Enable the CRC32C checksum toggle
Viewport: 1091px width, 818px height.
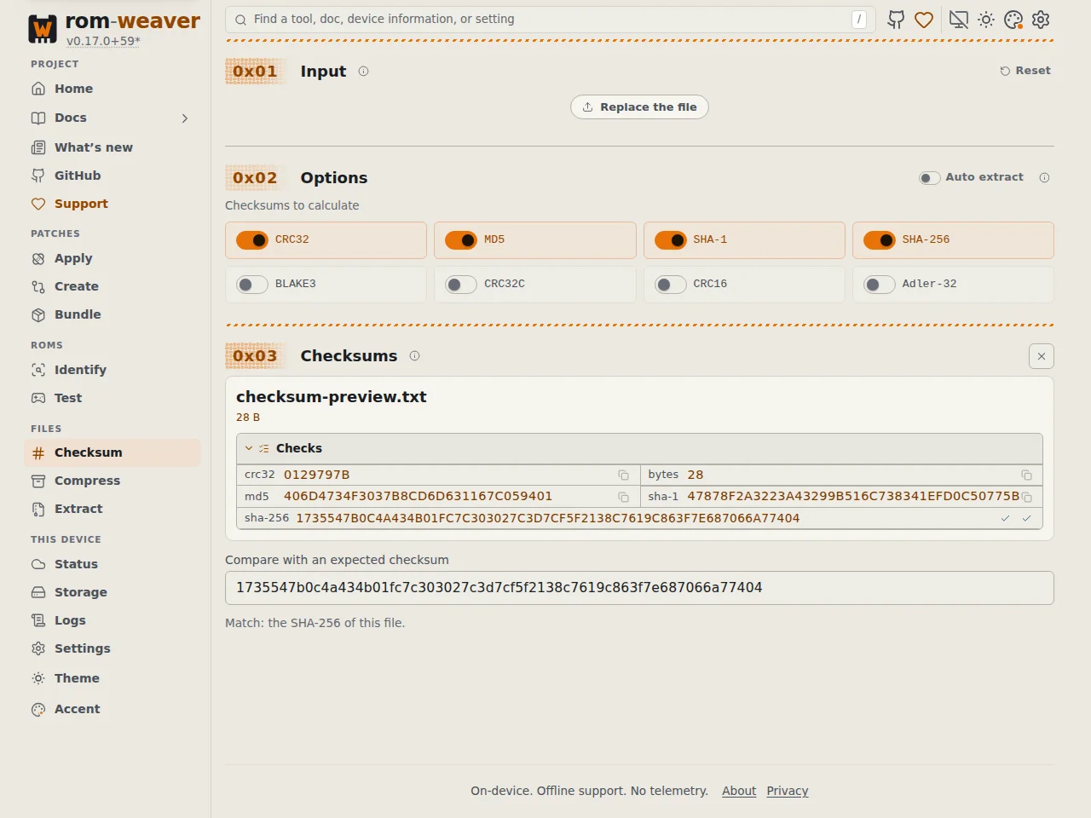pyautogui.click(x=461, y=285)
